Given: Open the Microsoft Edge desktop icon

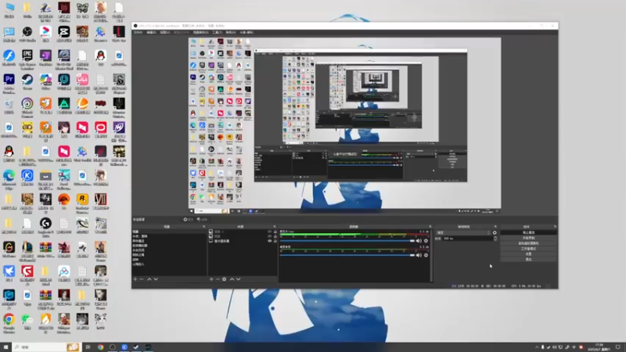Looking at the screenshot, I should click(9, 178).
